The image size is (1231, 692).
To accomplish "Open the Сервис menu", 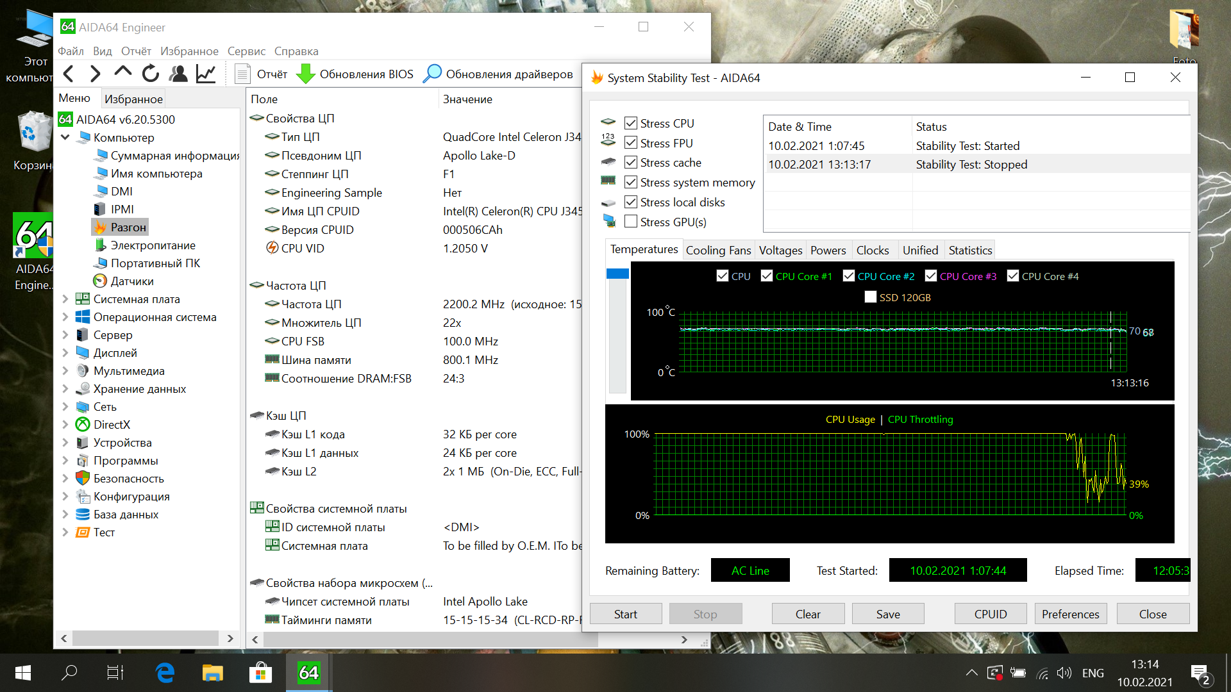I will point(246,51).
